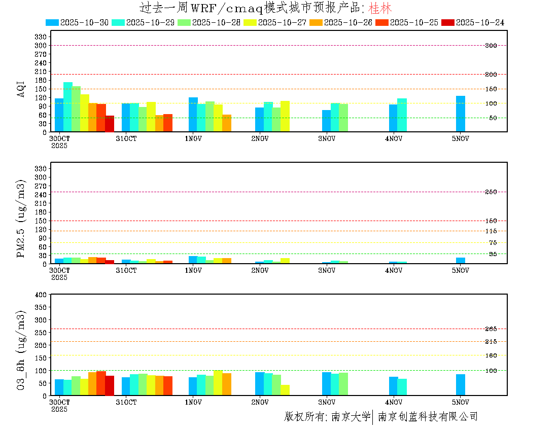
Task: Select the short yellow O3_8h bar on 2NOV
Action: pos(285,390)
